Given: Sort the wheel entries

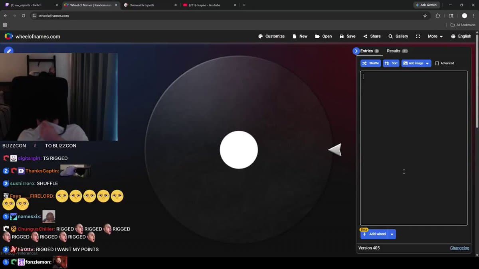Looking at the screenshot, I should tap(391, 63).
